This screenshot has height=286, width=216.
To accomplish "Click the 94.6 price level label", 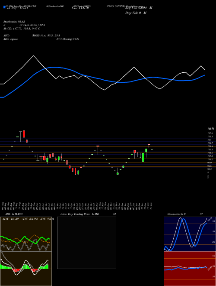I will click(x=210, y=166).
